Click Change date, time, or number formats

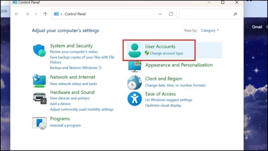[175, 85]
